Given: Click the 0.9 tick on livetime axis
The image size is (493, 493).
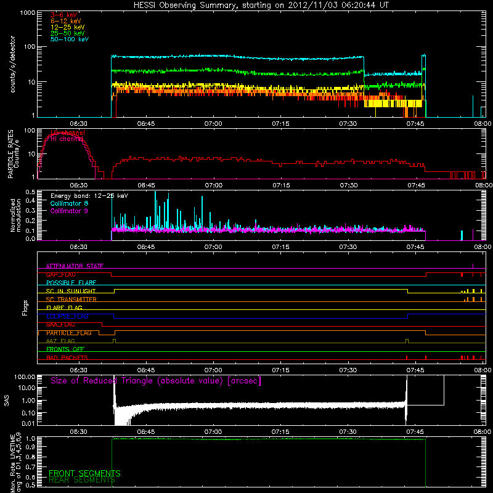Looking at the screenshot, I should coord(31,447).
